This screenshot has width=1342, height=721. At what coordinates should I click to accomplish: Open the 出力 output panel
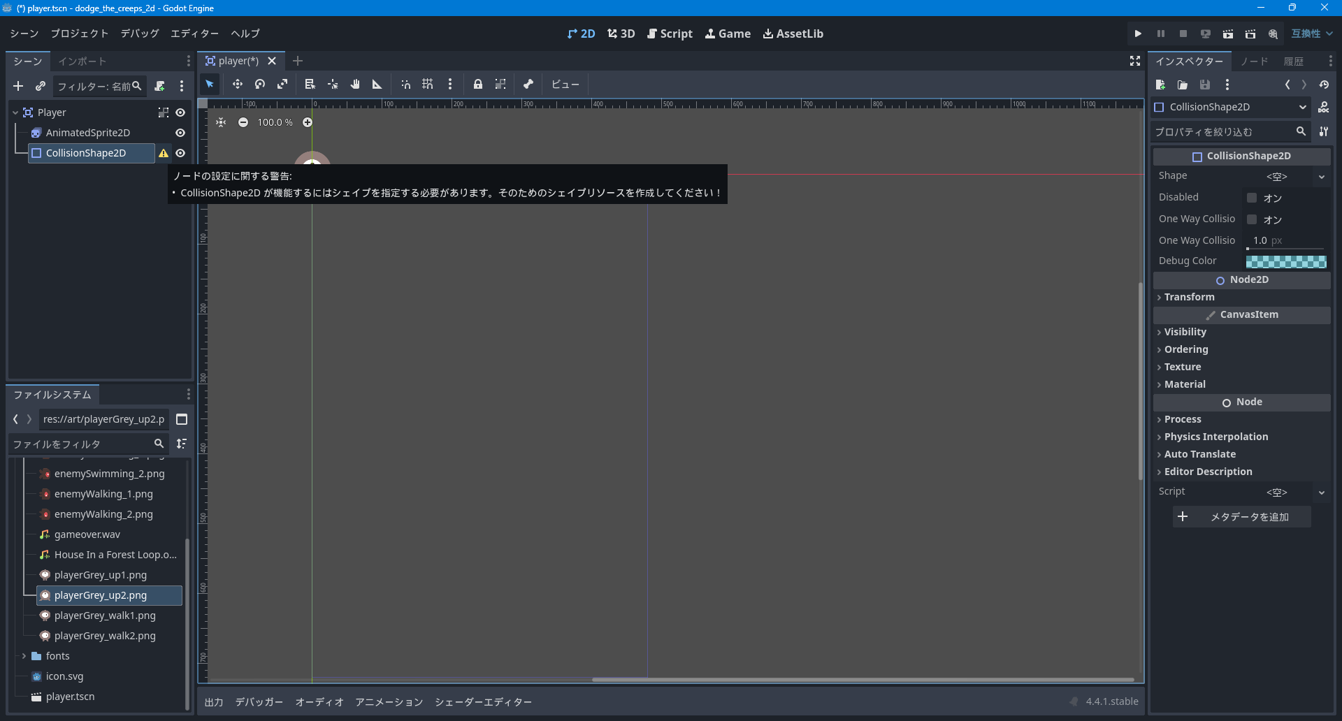pos(214,702)
